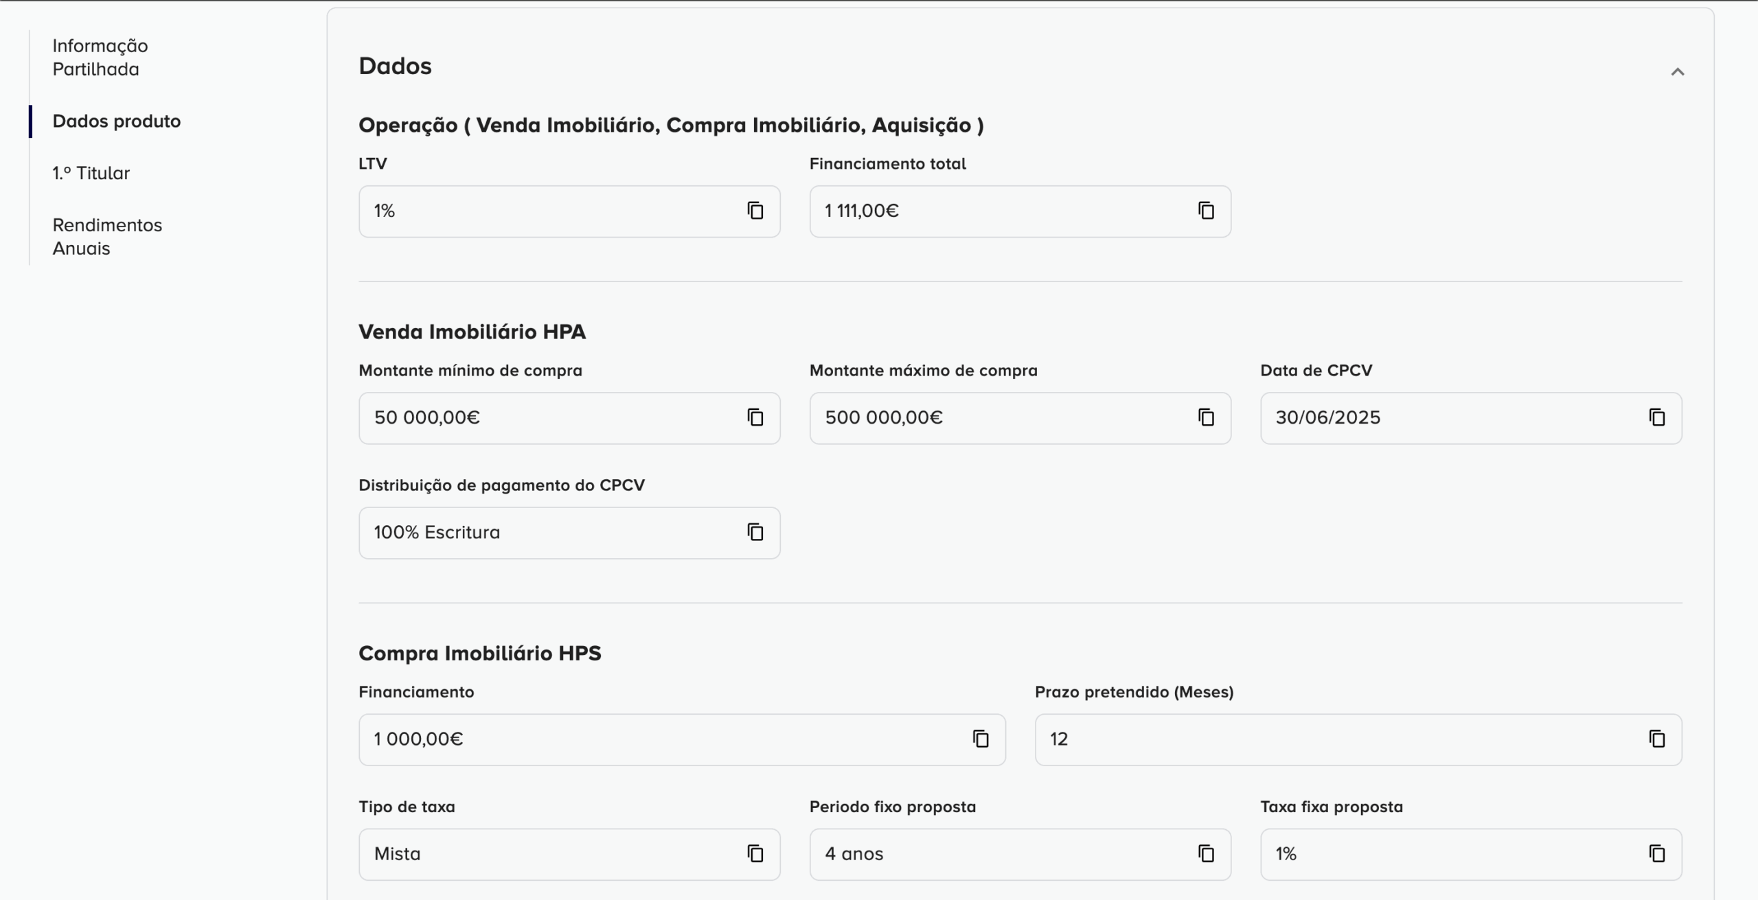
Task: Copy the LTV value
Action: [x=755, y=211]
